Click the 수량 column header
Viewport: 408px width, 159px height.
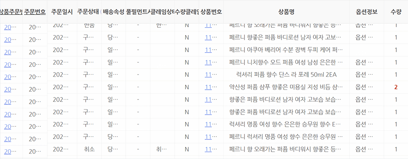click(396, 12)
